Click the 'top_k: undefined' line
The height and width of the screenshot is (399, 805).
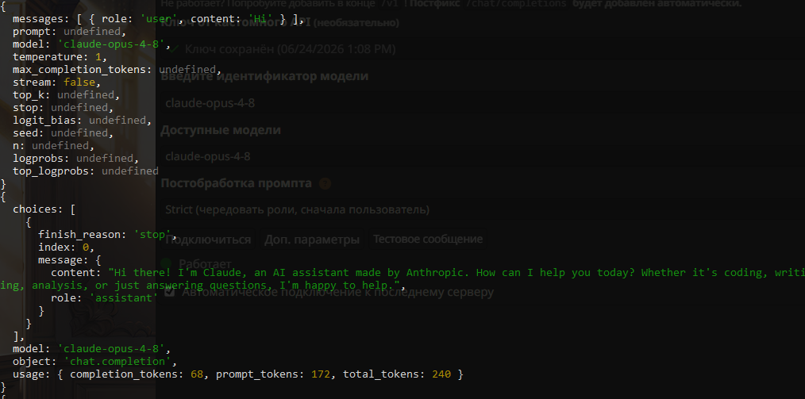(66, 95)
